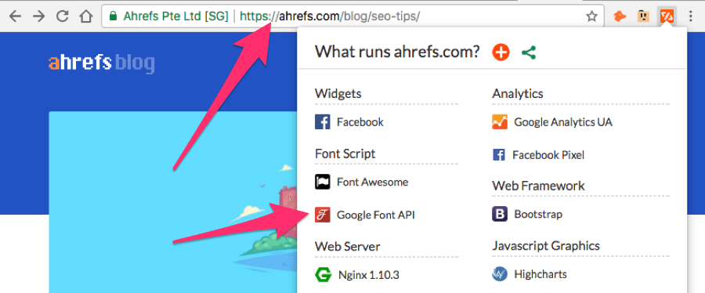Open the face-shaped extension icon
Image resolution: width=705 pixels, height=293 pixels.
click(643, 16)
